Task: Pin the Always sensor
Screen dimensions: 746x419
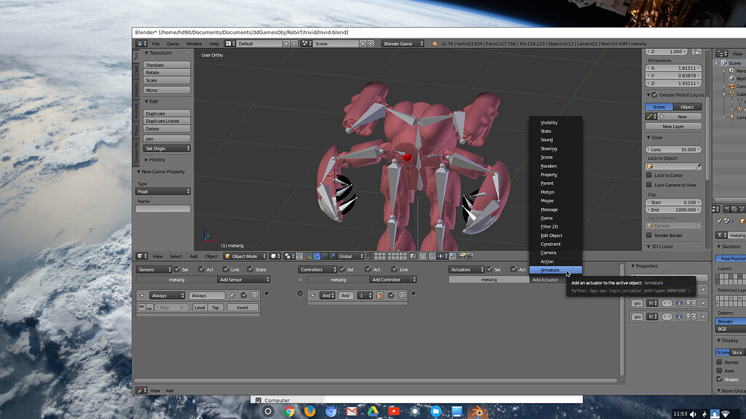Action: (232, 295)
